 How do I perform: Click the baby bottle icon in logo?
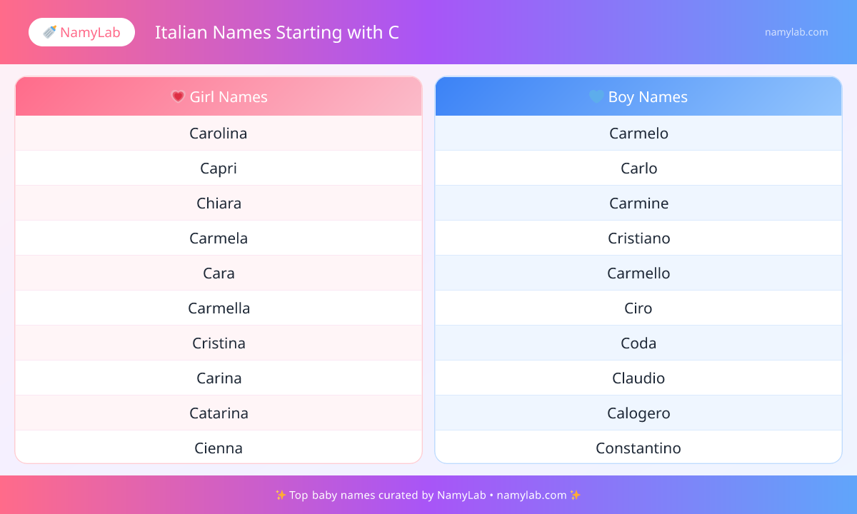tap(50, 32)
